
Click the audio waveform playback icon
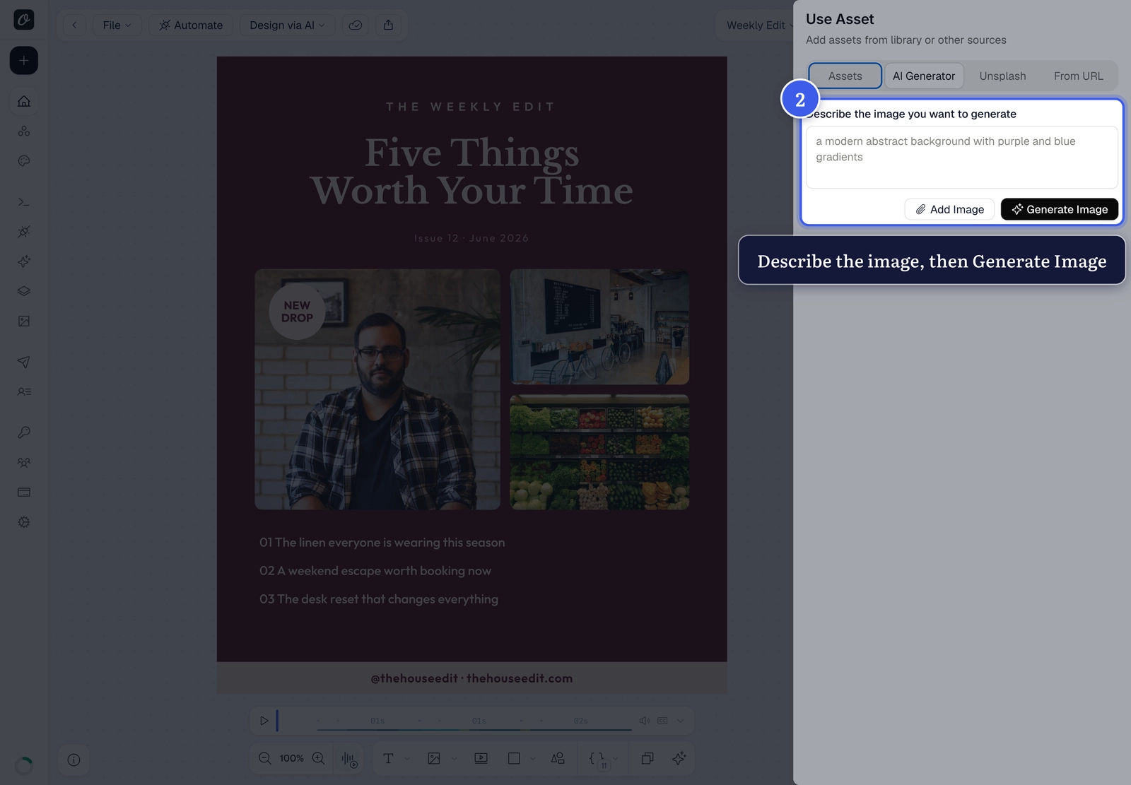(349, 759)
